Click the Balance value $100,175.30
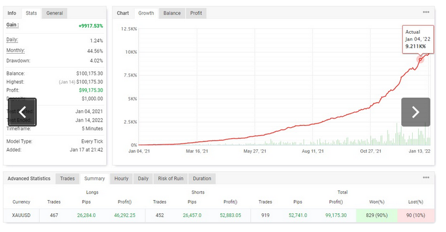 coord(89,74)
